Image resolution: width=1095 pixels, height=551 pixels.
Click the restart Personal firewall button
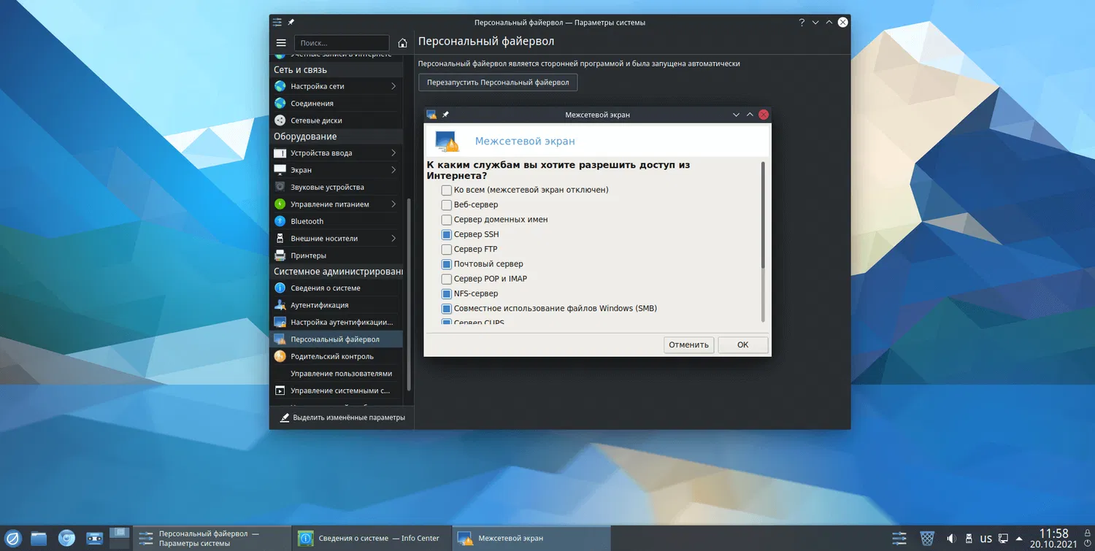click(x=498, y=82)
